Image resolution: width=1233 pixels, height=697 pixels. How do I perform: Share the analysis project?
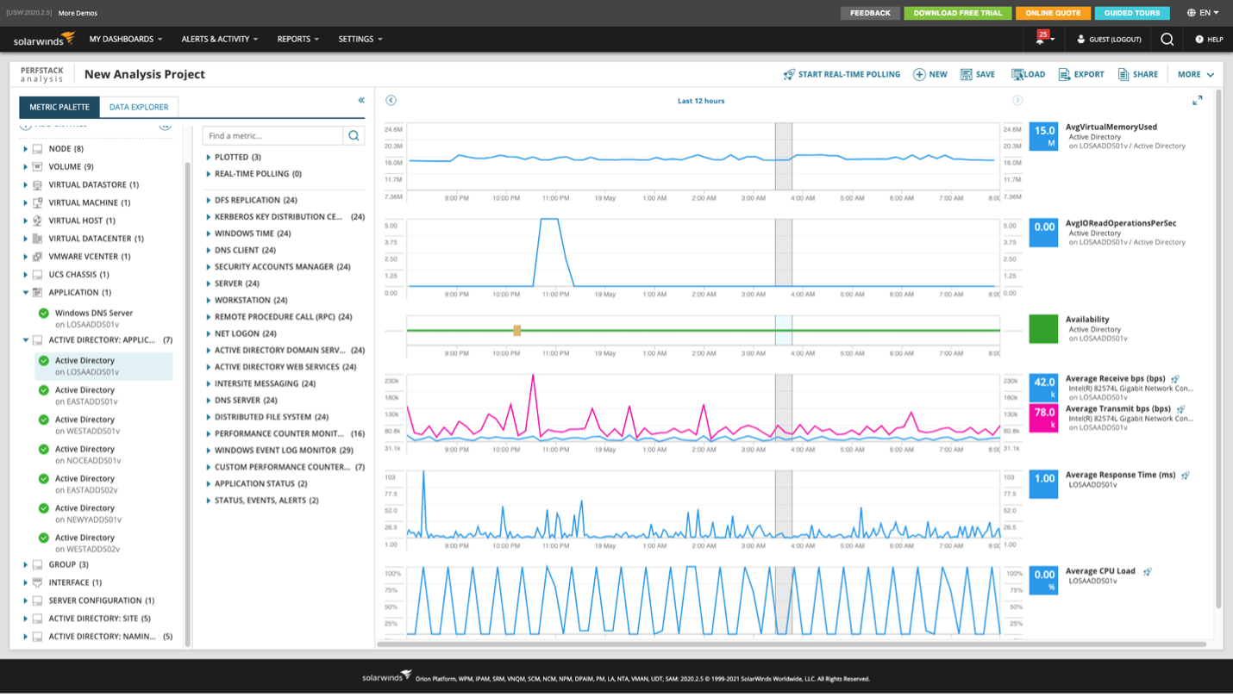click(1138, 75)
